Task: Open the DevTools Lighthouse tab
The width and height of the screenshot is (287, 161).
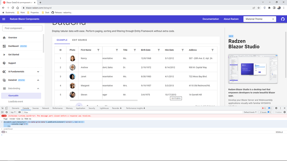Action: (x=104, y=108)
